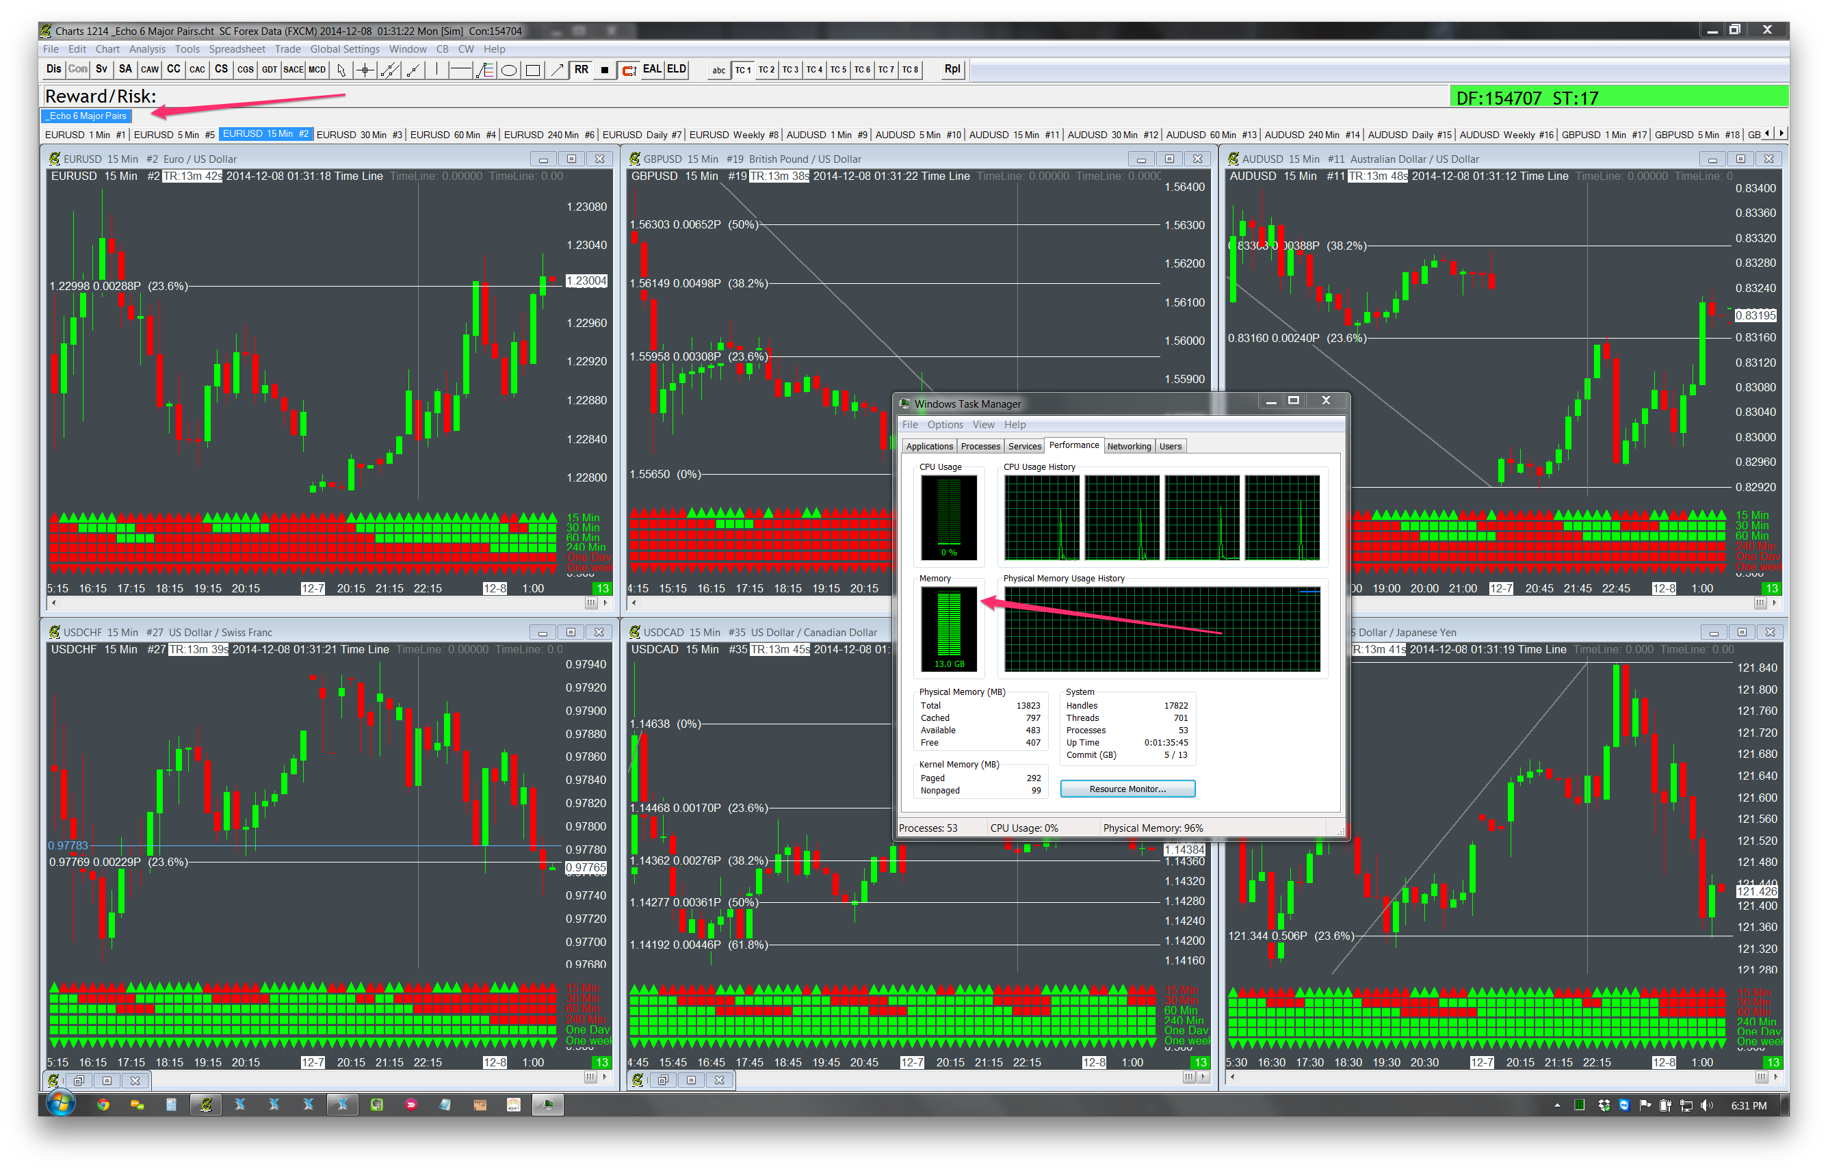This screenshot has height=1171, width=1828.
Task: Click the EURUSD chart horizontal scrollbar
Action: click(319, 603)
